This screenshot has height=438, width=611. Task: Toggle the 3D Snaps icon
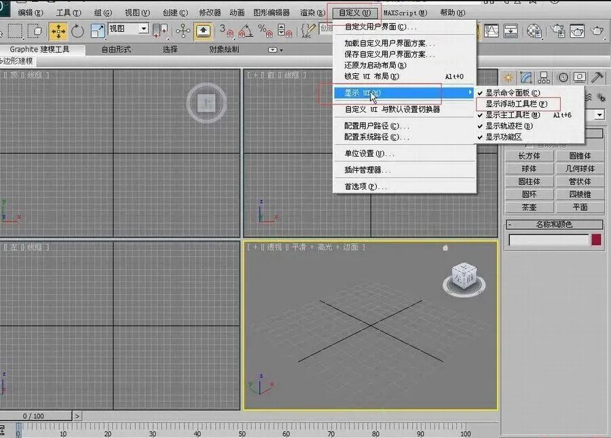point(226,31)
